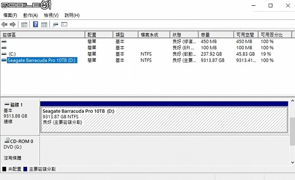Click the checklist properties toolbar icon
This screenshot has height=180, width=295.
(64, 25)
